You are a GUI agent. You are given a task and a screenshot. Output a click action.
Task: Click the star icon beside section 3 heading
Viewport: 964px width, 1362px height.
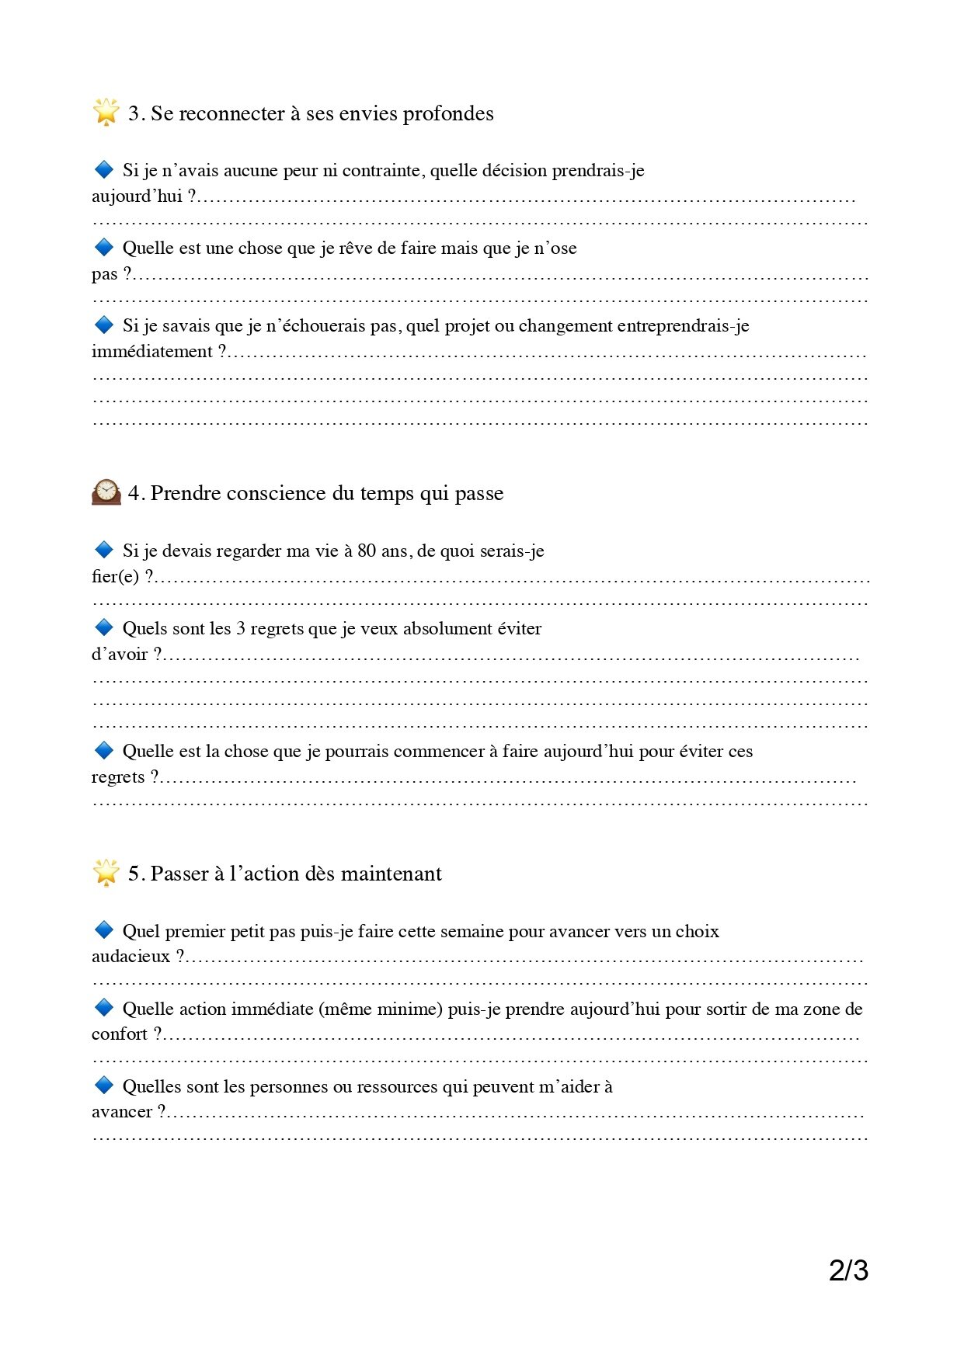(x=106, y=112)
